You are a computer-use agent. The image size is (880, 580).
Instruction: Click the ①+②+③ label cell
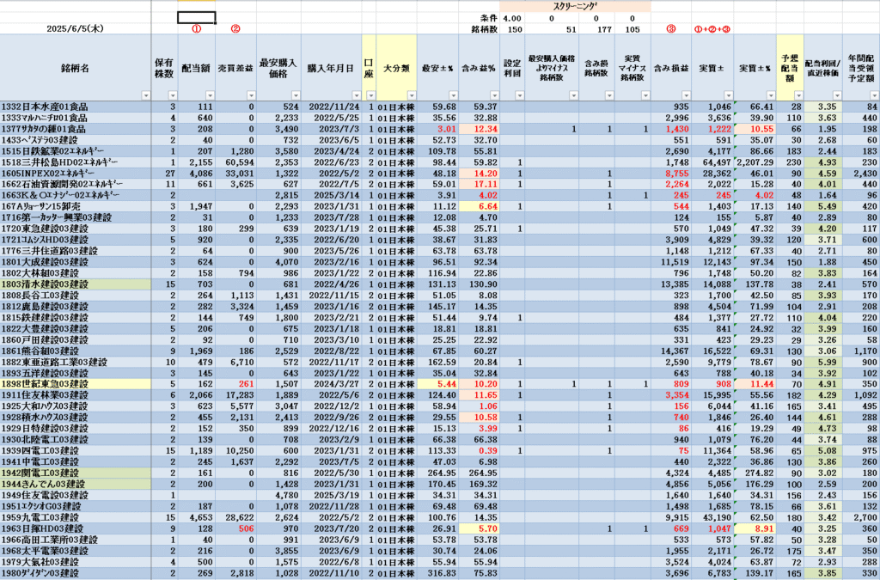[712, 29]
